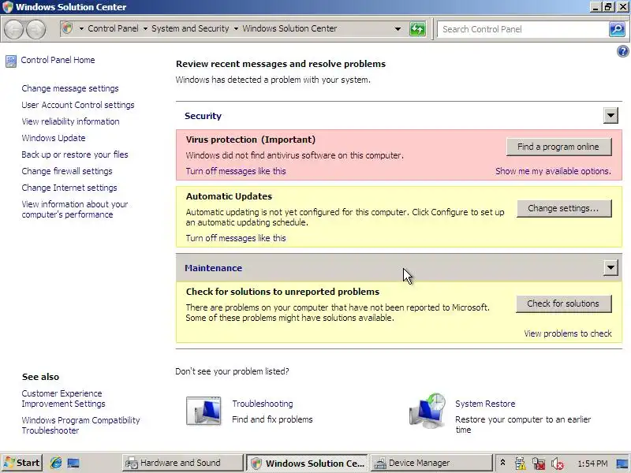Select Windows Solution Center taskbar button
Image resolution: width=631 pixels, height=473 pixels.
(x=307, y=463)
